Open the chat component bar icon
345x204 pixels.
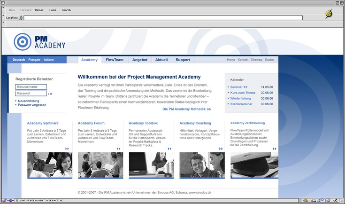coord(320,200)
